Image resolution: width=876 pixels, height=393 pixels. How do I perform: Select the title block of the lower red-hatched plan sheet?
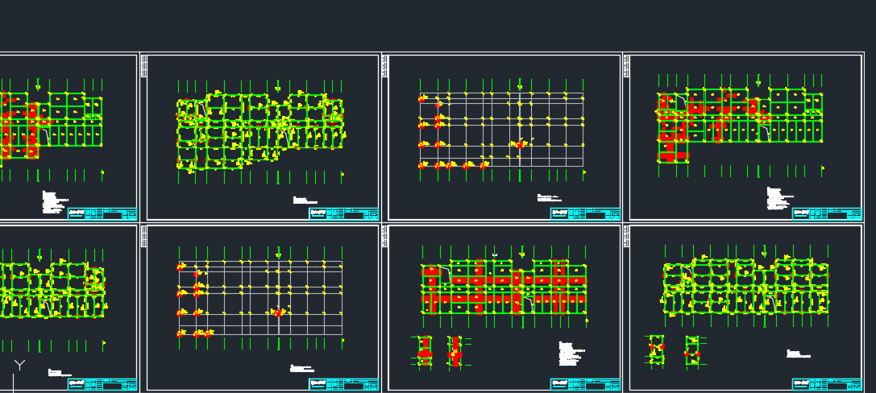pos(586,384)
